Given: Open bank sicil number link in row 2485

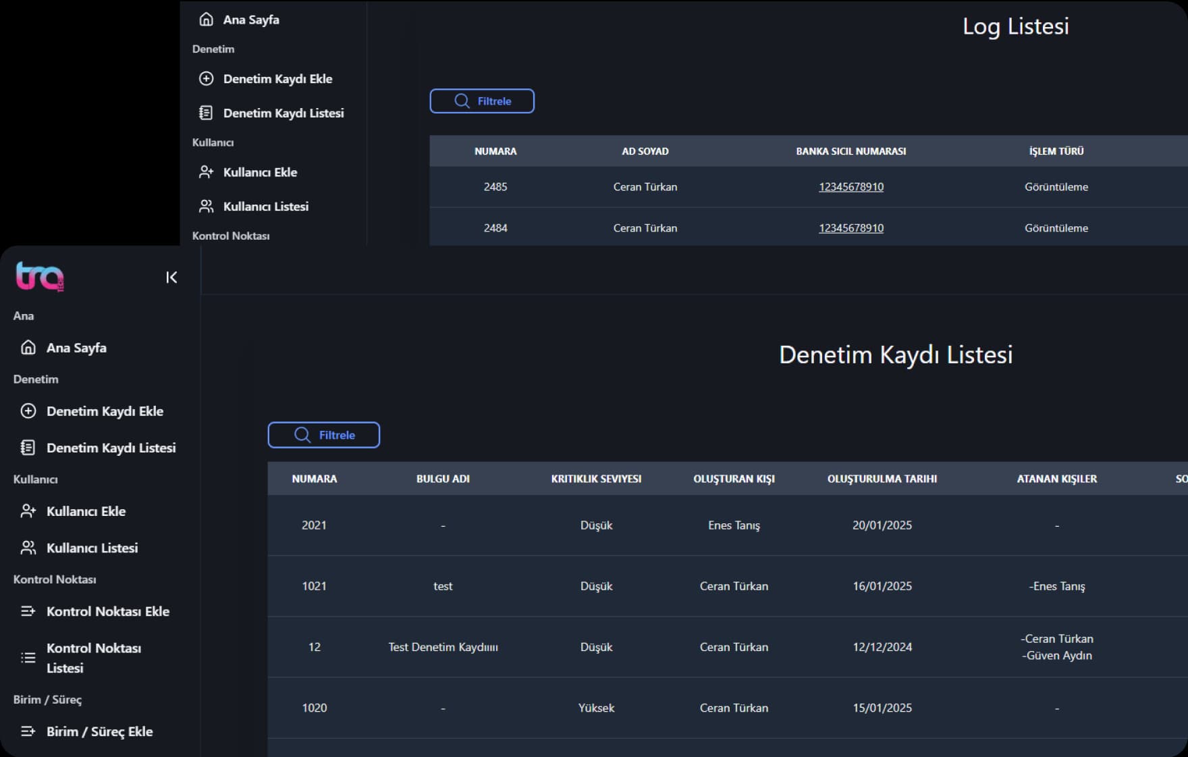Looking at the screenshot, I should click(x=850, y=187).
